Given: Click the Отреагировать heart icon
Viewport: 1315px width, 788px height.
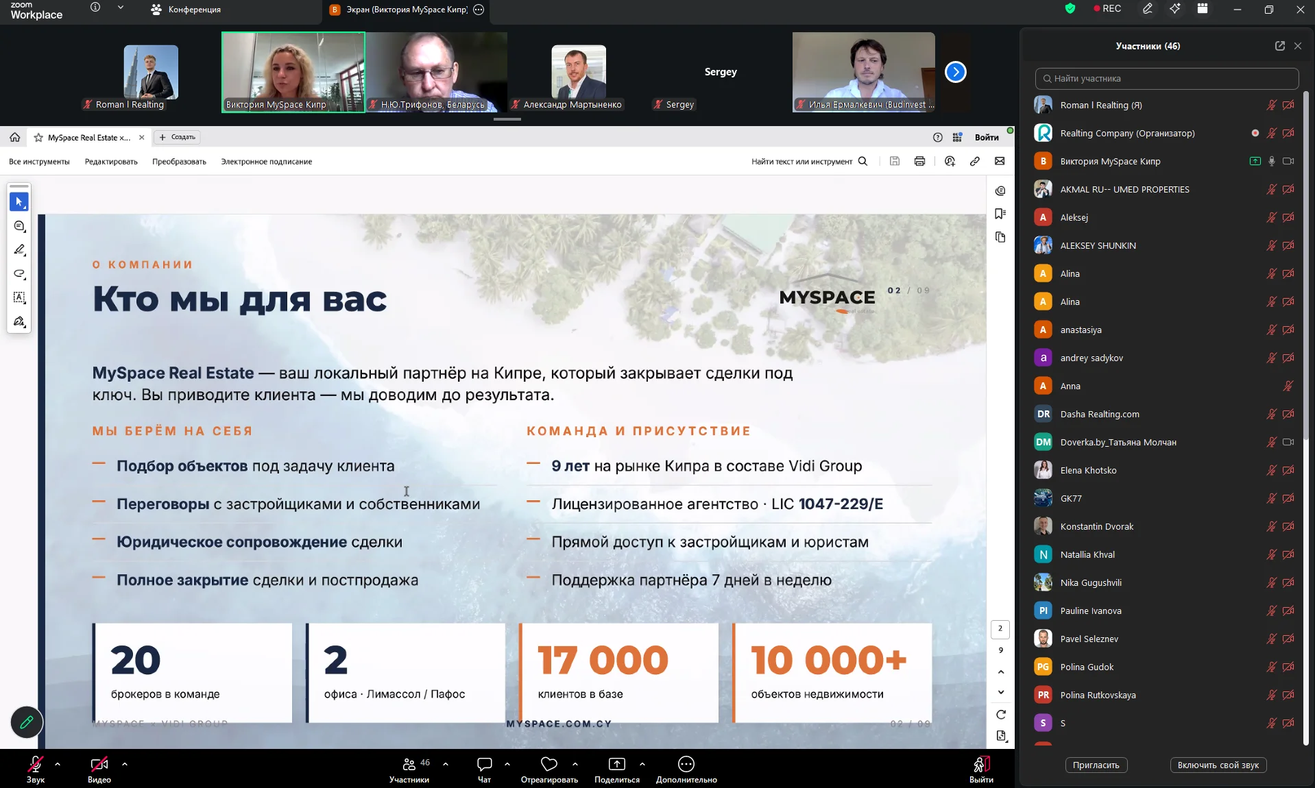Looking at the screenshot, I should [x=548, y=764].
